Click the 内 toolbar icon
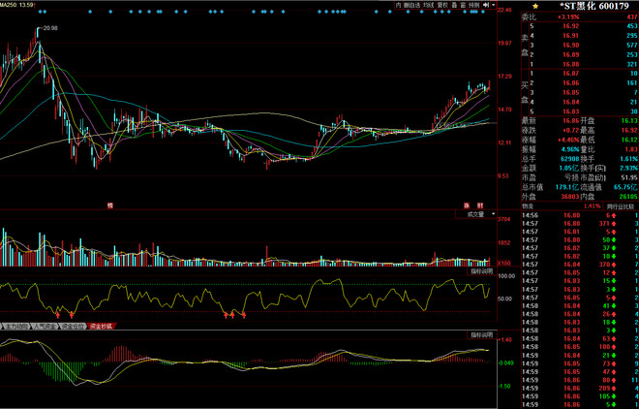The height and width of the screenshot is (409, 639). pyautogui.click(x=397, y=5)
